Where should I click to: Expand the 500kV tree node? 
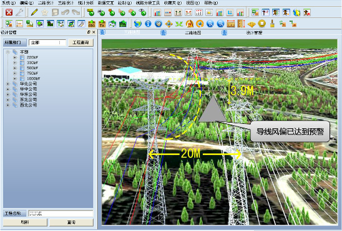tap(15, 68)
